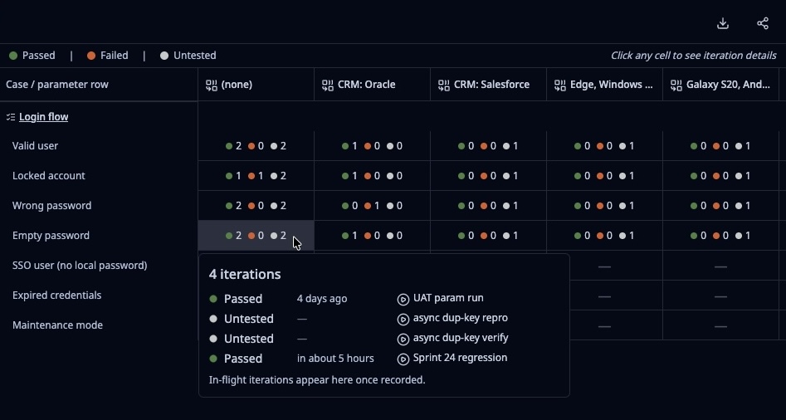Click the Empty password row label
This screenshot has height=420, width=786.
51,235
